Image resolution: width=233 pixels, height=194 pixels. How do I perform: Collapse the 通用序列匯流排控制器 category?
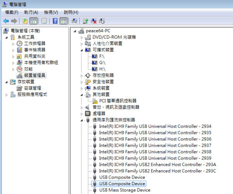point(82,120)
